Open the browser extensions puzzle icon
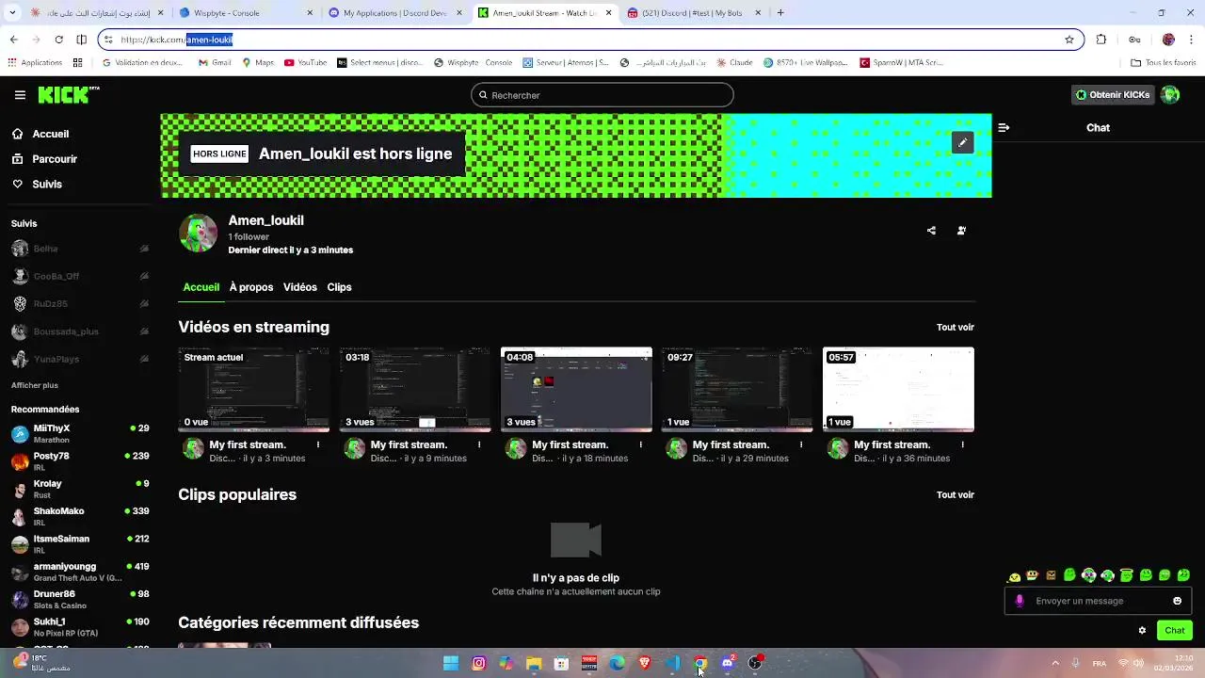This screenshot has width=1205, height=678. [1101, 40]
